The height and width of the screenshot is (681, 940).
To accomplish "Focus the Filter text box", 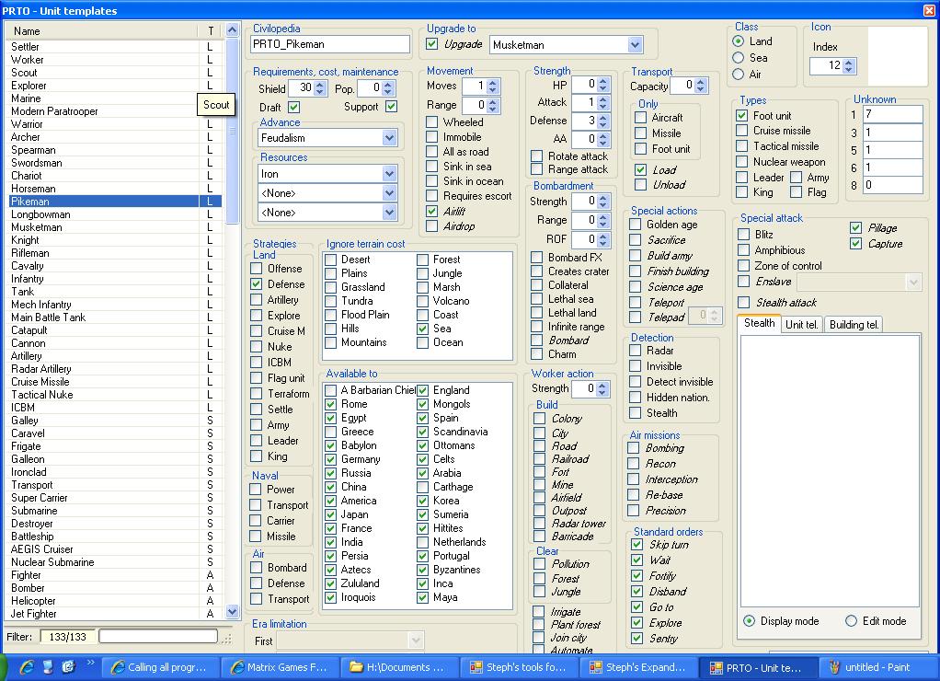I will click(x=158, y=636).
